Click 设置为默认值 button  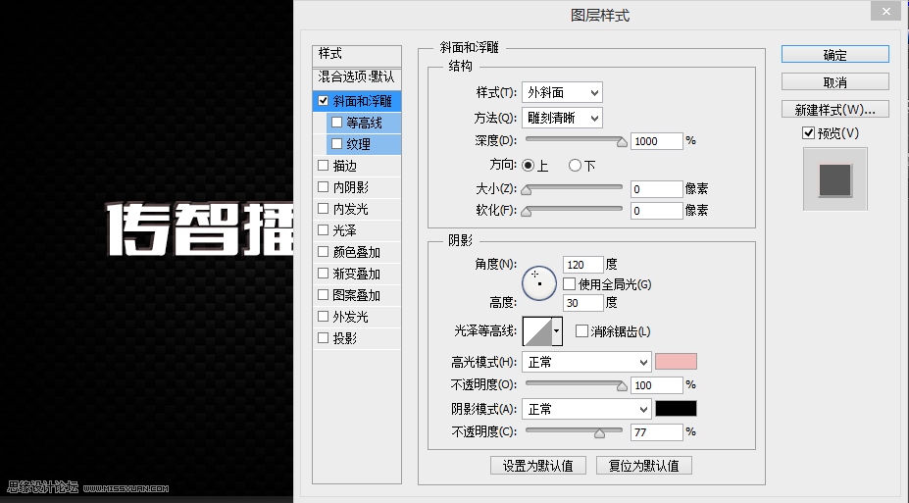point(538,466)
